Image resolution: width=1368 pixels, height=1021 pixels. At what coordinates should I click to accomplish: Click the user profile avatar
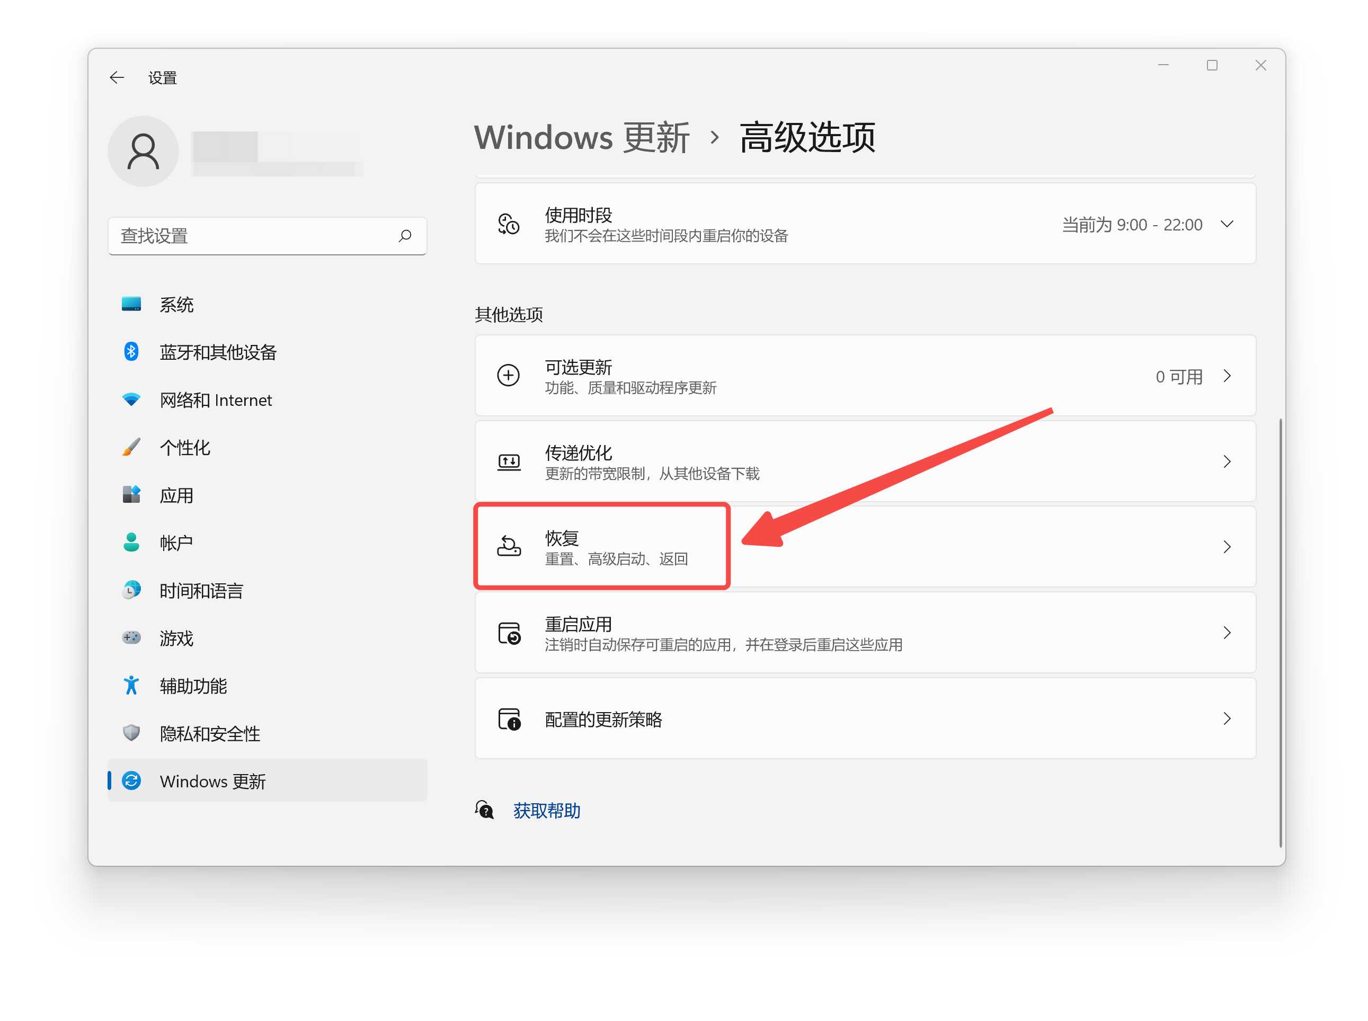pos(143,151)
